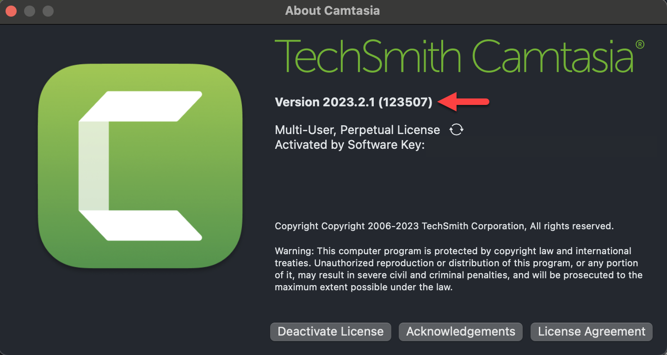
Task: Close the About Camtasia window
Action: point(11,11)
